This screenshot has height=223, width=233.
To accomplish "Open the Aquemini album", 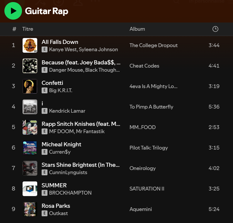I will coord(141,209).
